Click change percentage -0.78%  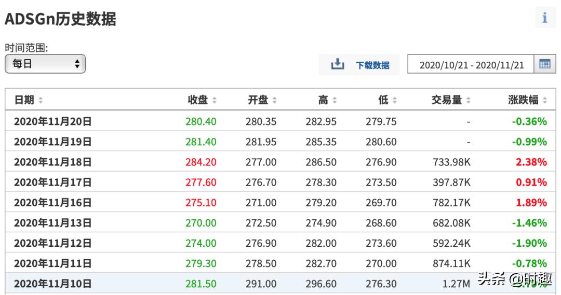tap(529, 263)
